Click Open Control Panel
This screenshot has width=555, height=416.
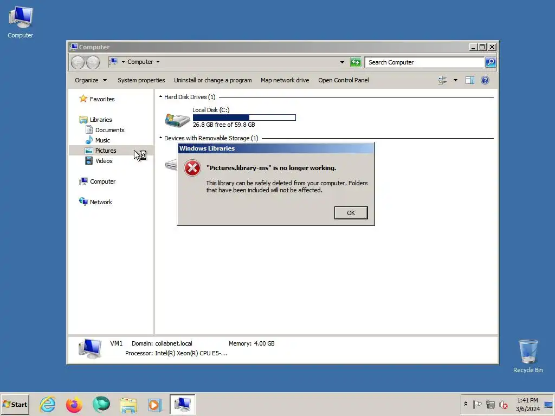pos(343,80)
